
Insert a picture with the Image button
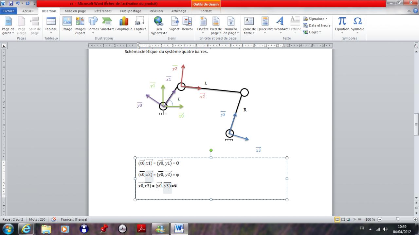(67, 24)
